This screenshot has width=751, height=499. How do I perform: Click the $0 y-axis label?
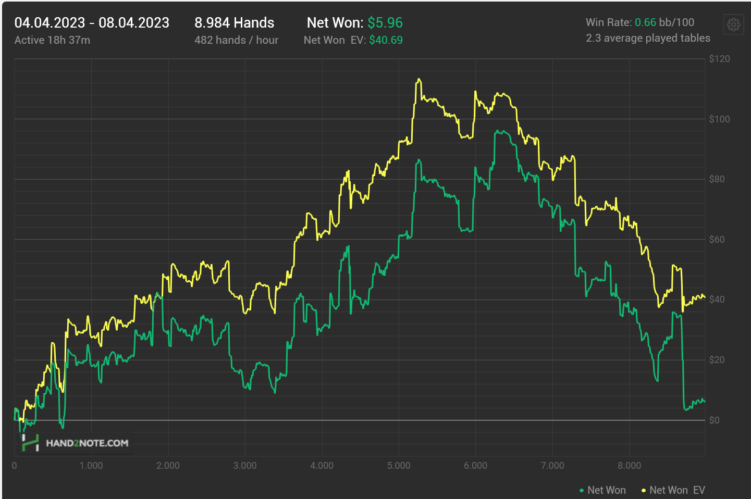715,420
